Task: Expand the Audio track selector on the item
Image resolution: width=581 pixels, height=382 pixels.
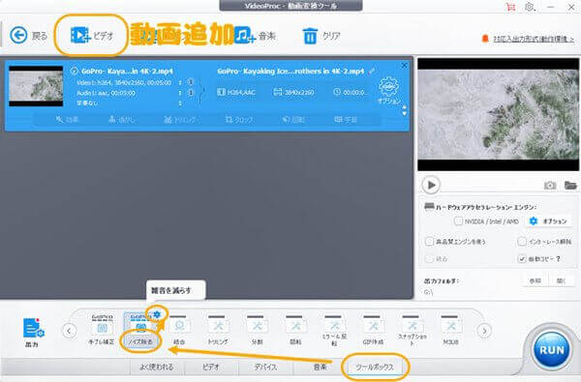Action: 180,93
